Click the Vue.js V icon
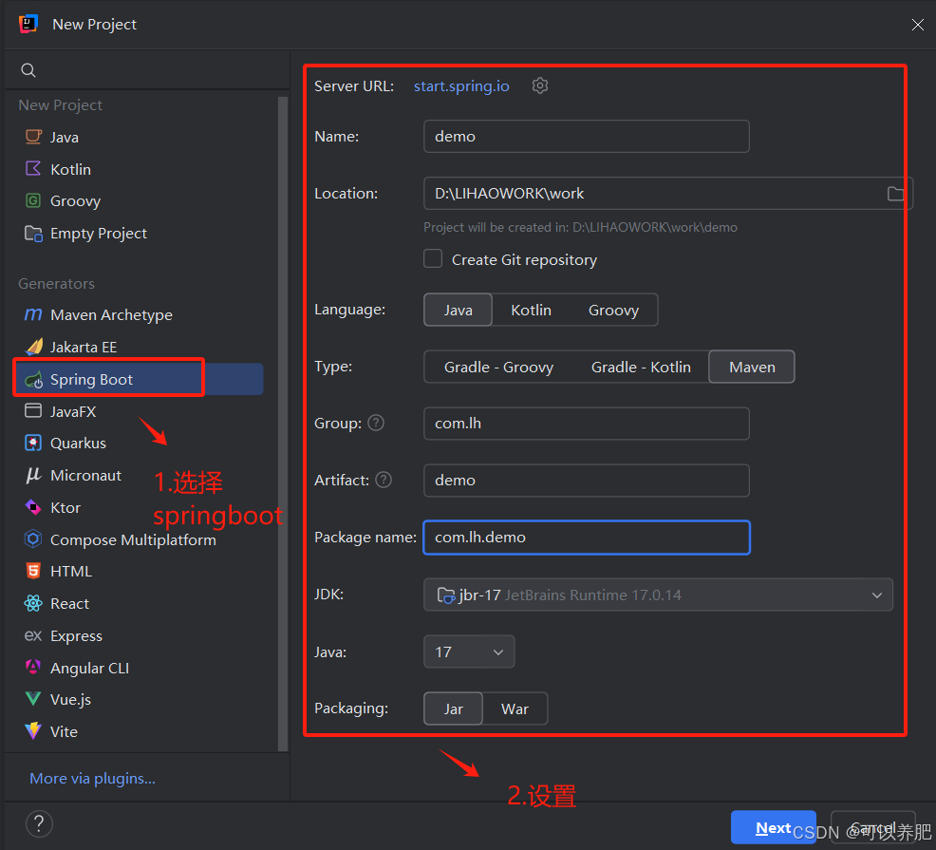The width and height of the screenshot is (936, 850). [33, 699]
